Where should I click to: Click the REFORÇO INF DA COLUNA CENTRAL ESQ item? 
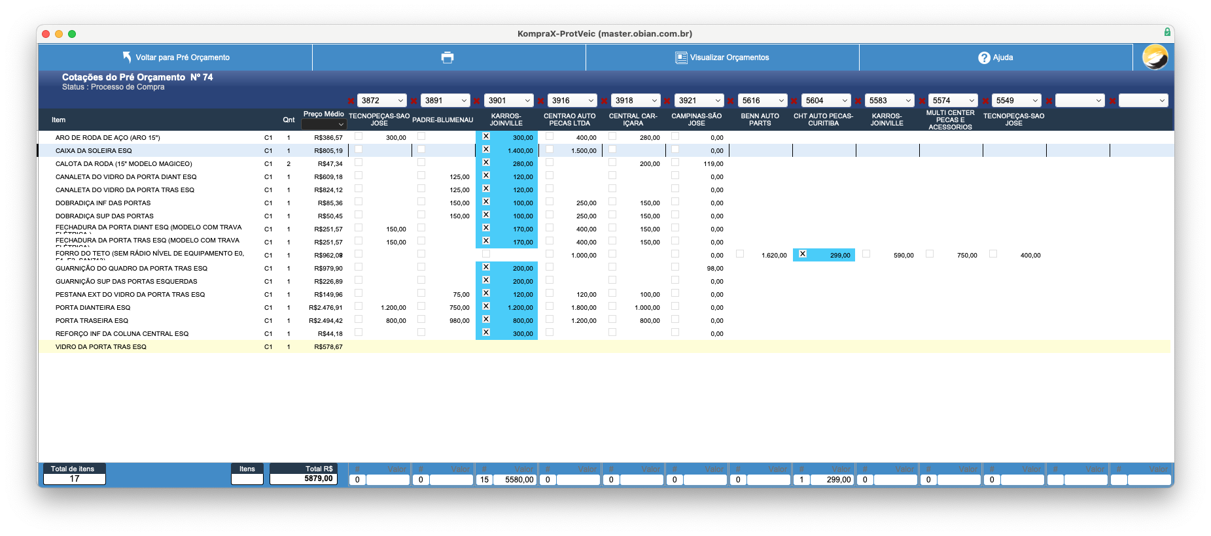[x=122, y=334]
